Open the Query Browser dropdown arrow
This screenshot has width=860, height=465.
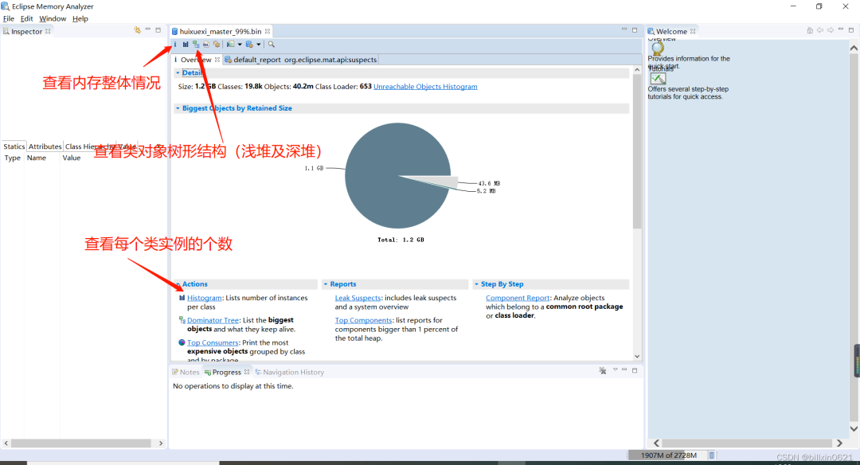[258, 45]
